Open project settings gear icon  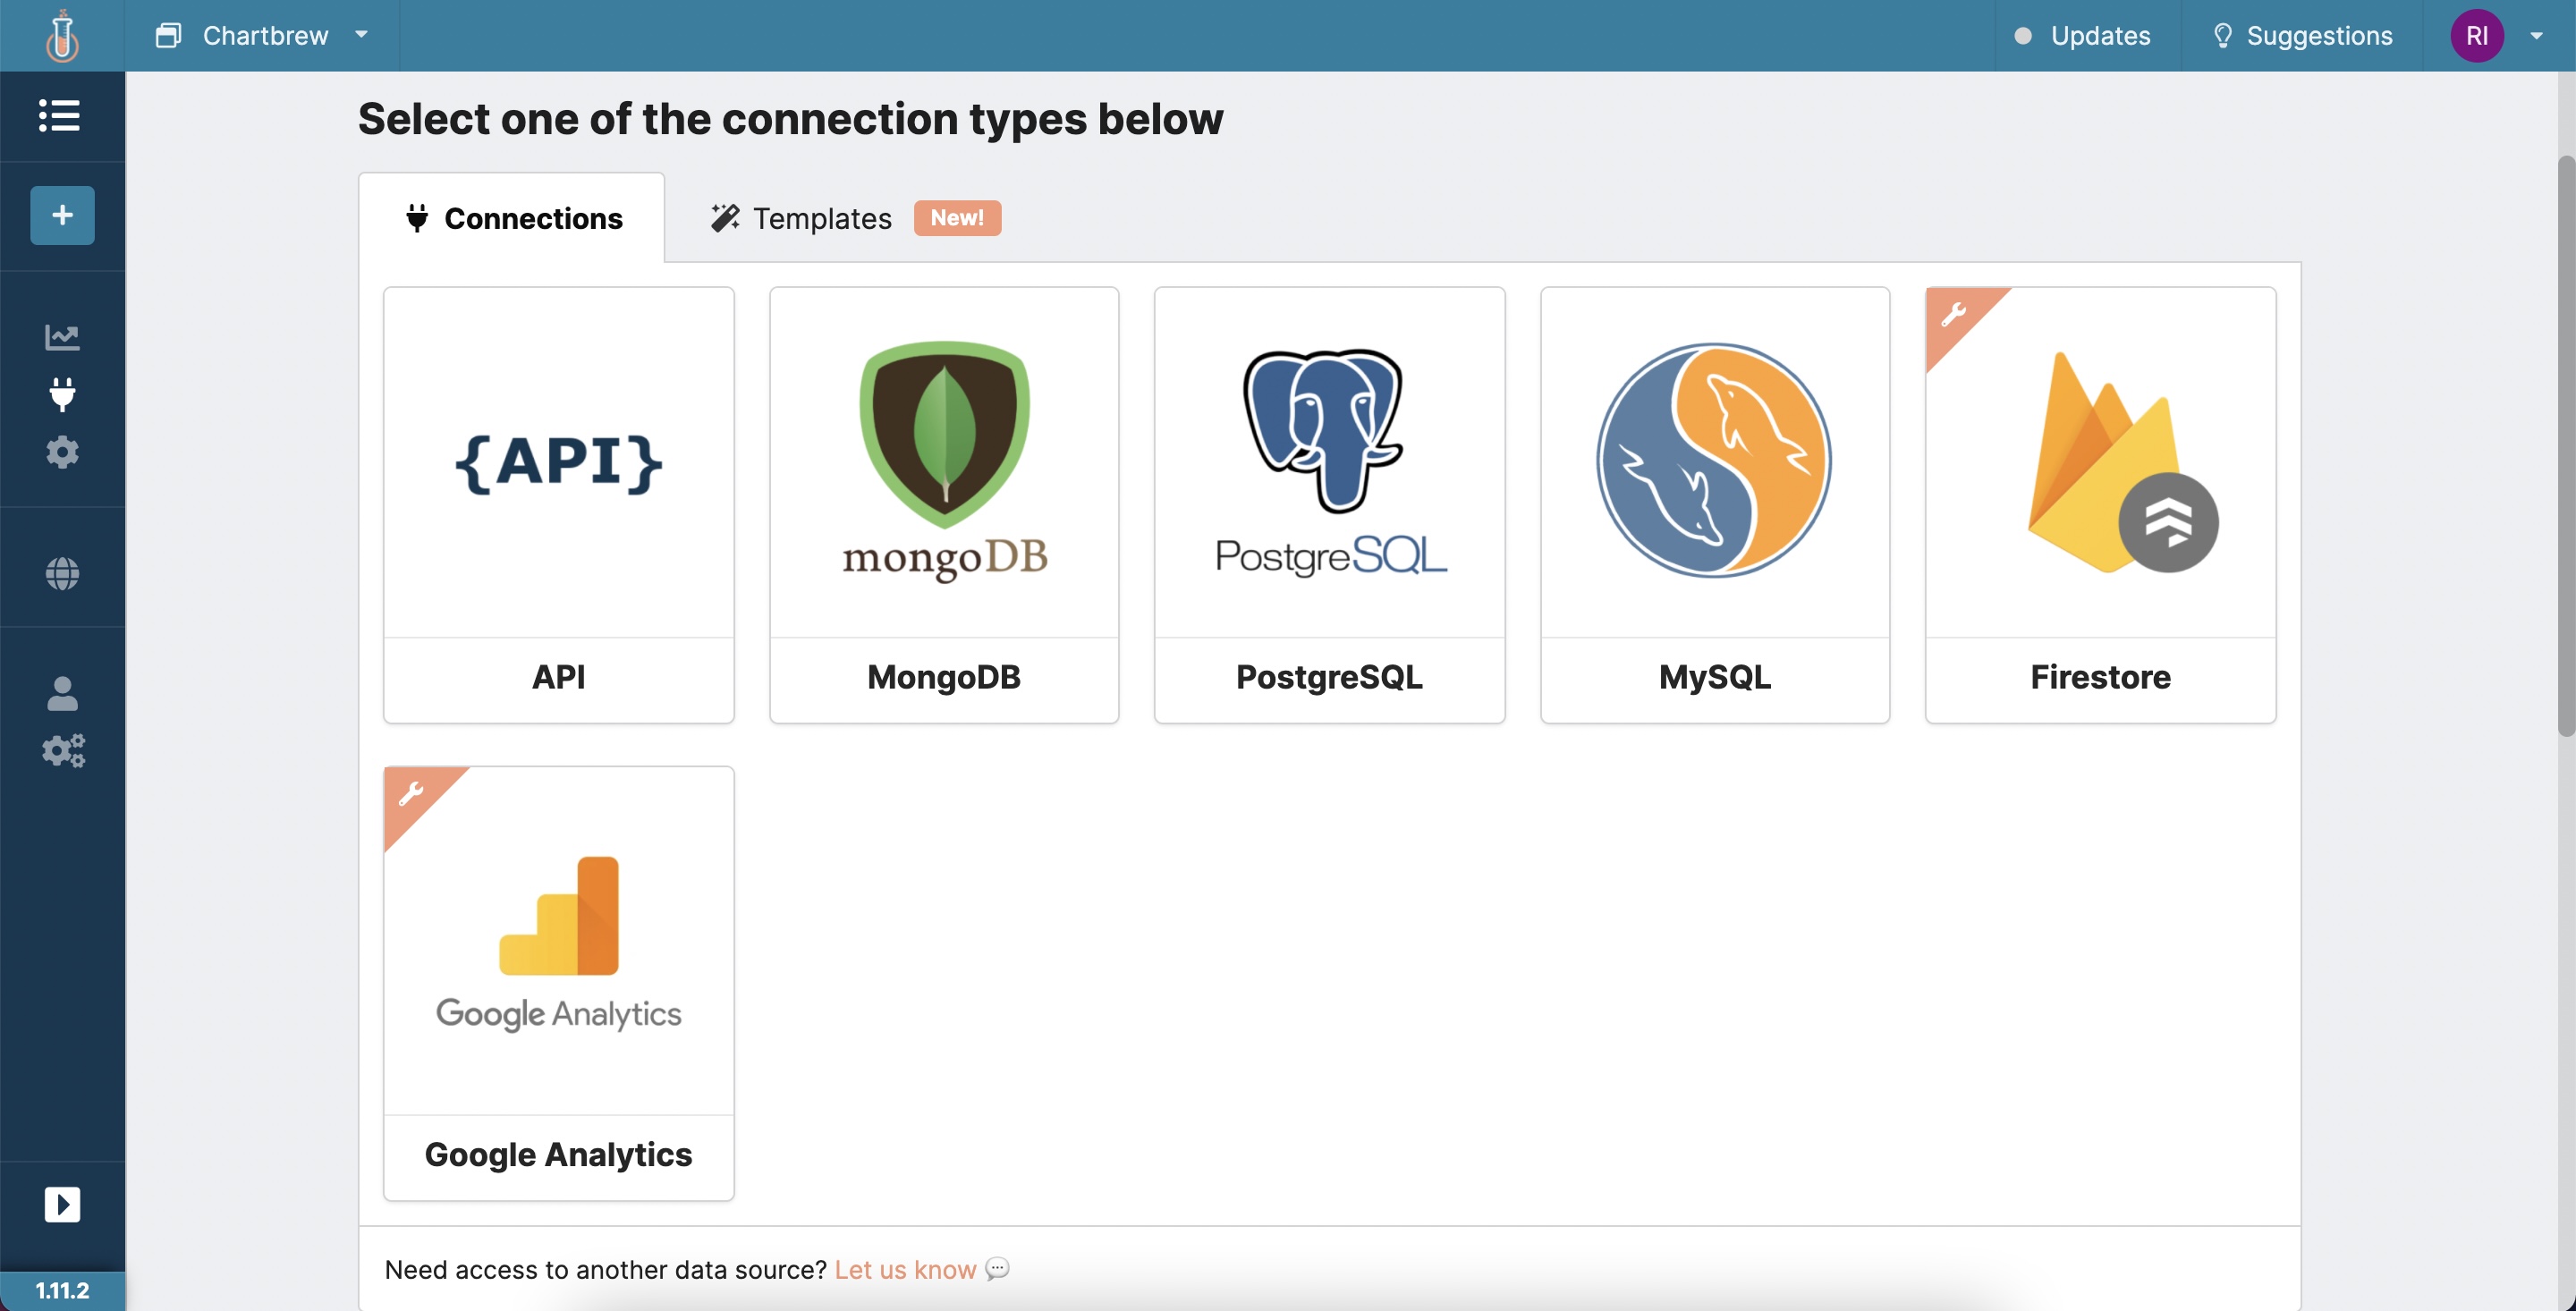point(62,452)
